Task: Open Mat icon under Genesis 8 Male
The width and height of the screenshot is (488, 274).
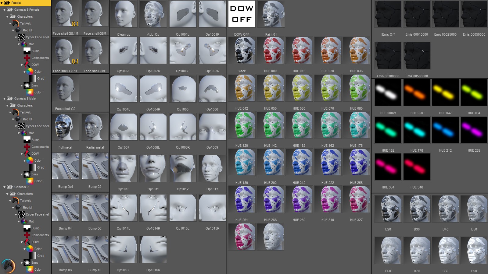Action: (x=24, y=133)
